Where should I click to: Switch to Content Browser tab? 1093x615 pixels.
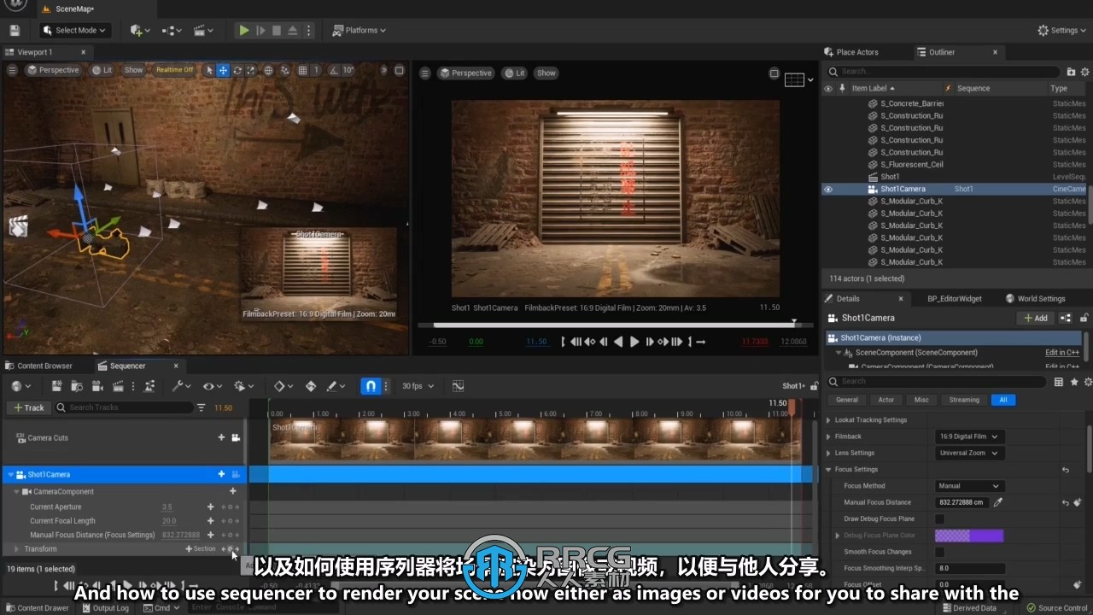(38, 366)
